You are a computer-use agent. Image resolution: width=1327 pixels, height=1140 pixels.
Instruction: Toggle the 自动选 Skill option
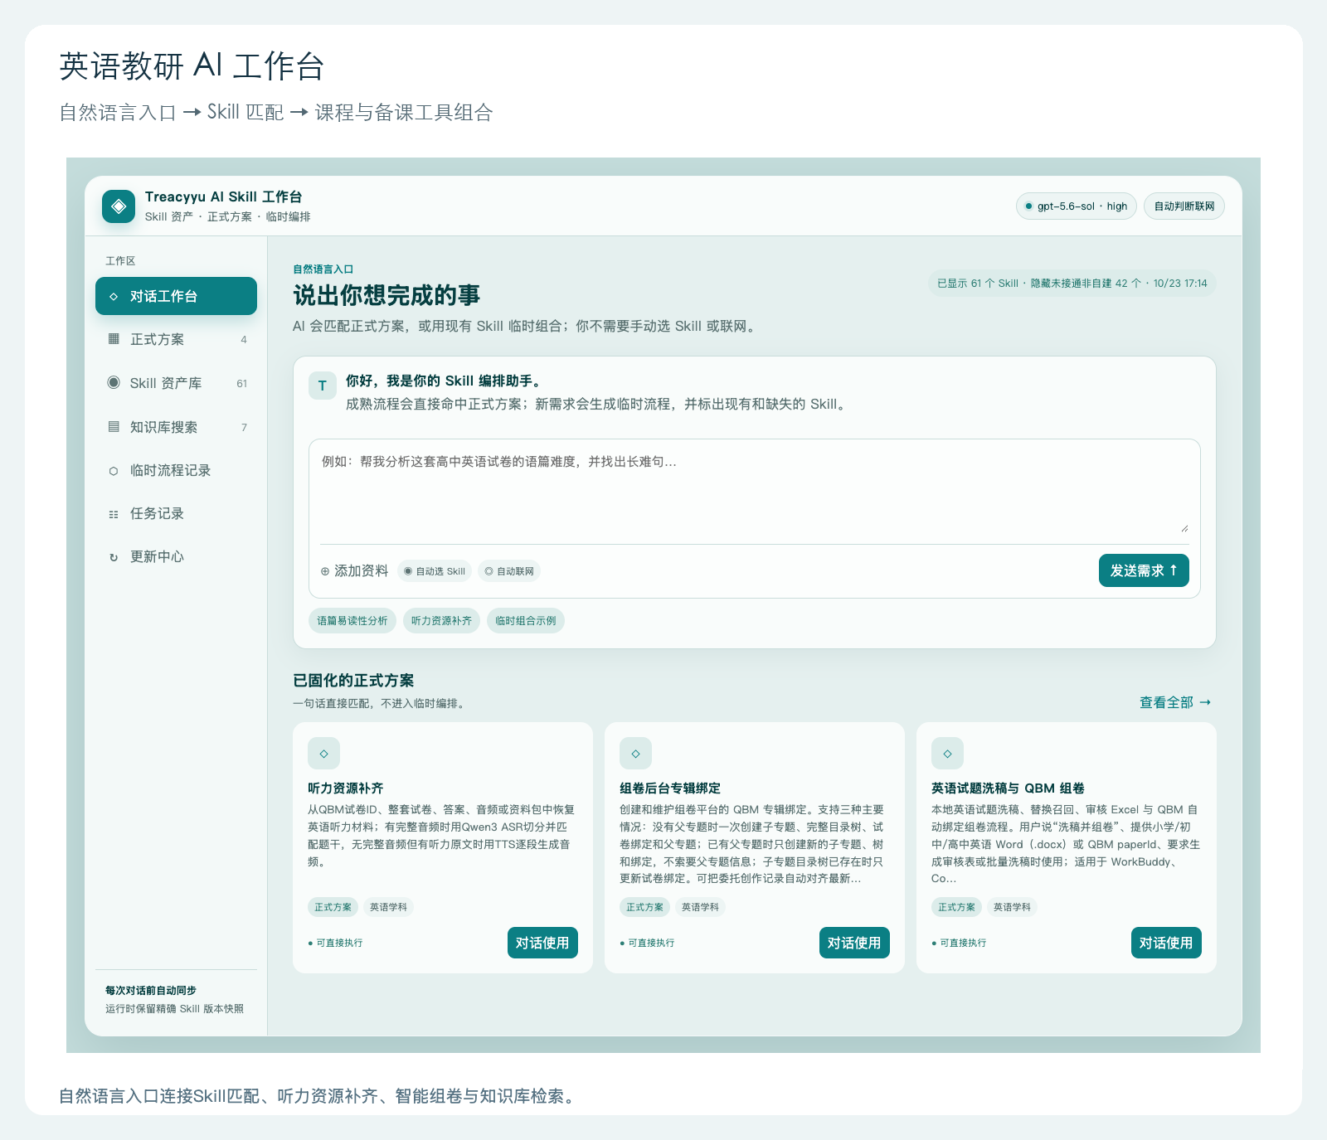click(x=435, y=571)
